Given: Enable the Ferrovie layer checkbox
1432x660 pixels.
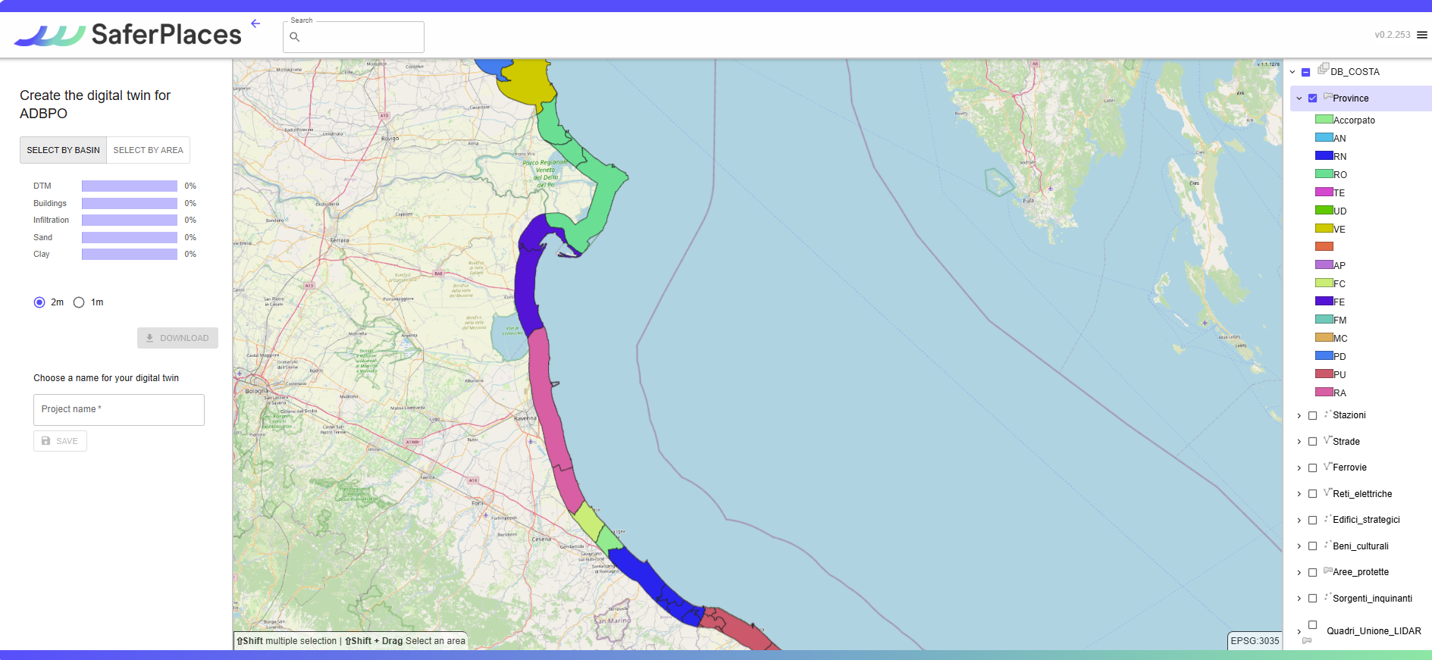Looking at the screenshot, I should click(1312, 468).
